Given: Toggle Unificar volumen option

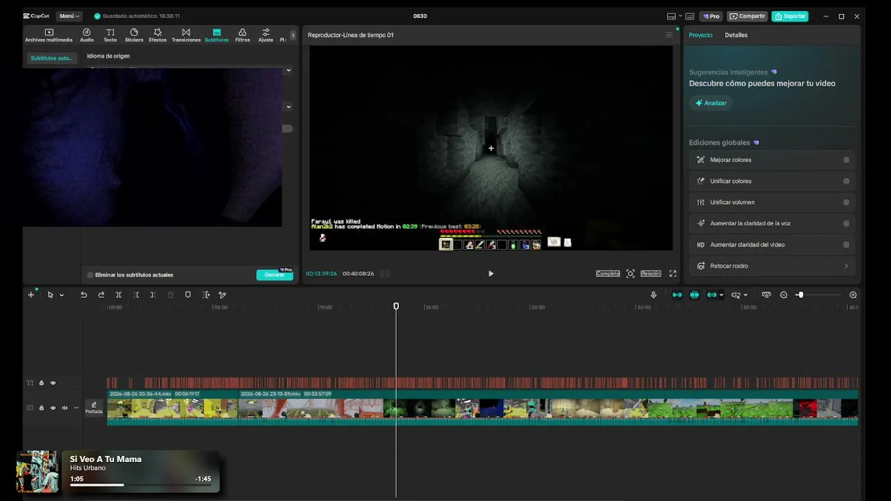Looking at the screenshot, I should [846, 202].
